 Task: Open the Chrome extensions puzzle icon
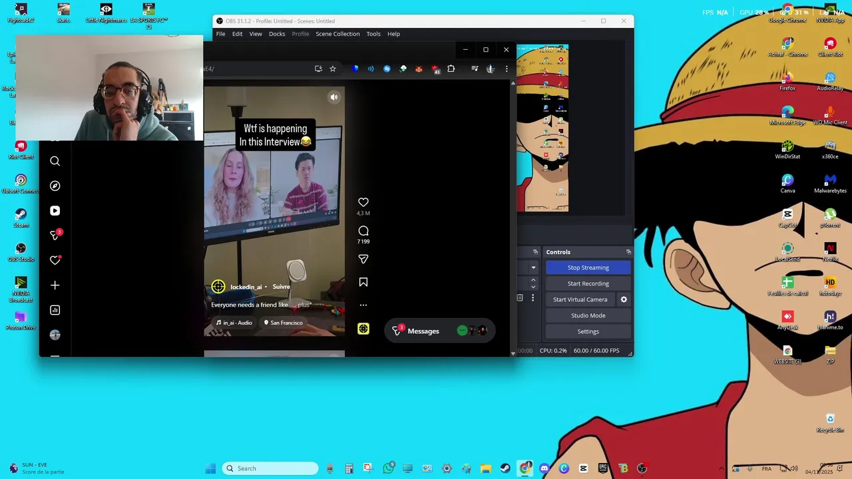451,69
